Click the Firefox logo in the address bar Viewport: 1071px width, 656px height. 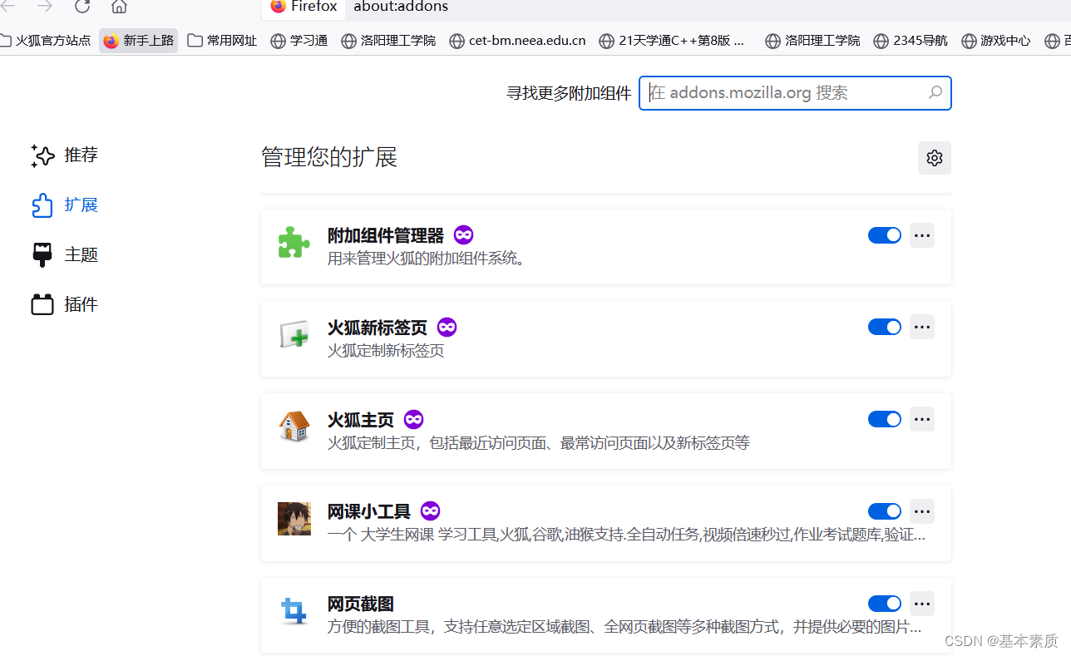click(278, 6)
